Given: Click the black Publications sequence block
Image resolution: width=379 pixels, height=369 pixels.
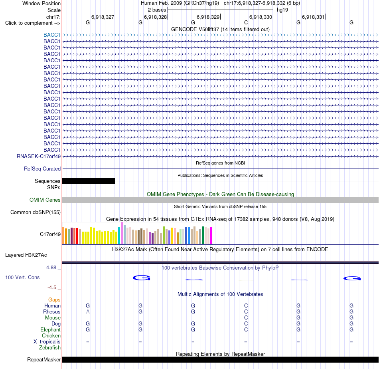Looking at the screenshot, I should (x=89, y=181).
